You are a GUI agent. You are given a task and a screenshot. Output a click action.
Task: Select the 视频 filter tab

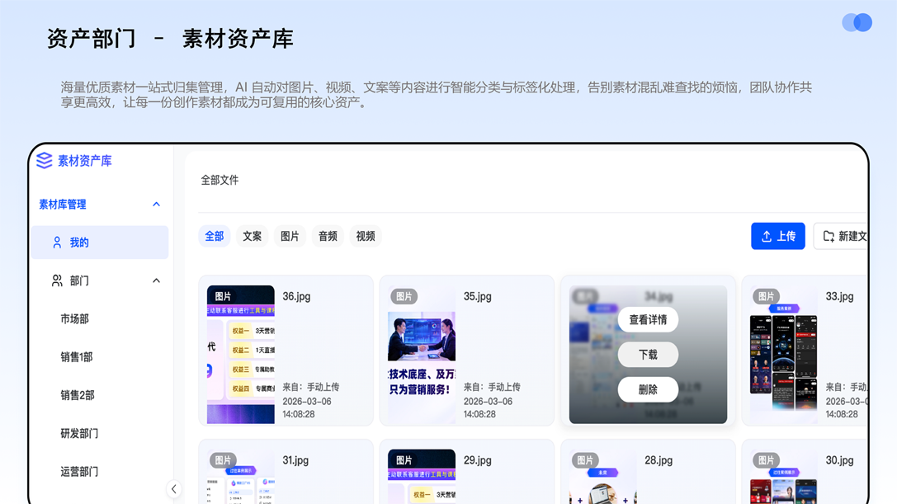366,236
